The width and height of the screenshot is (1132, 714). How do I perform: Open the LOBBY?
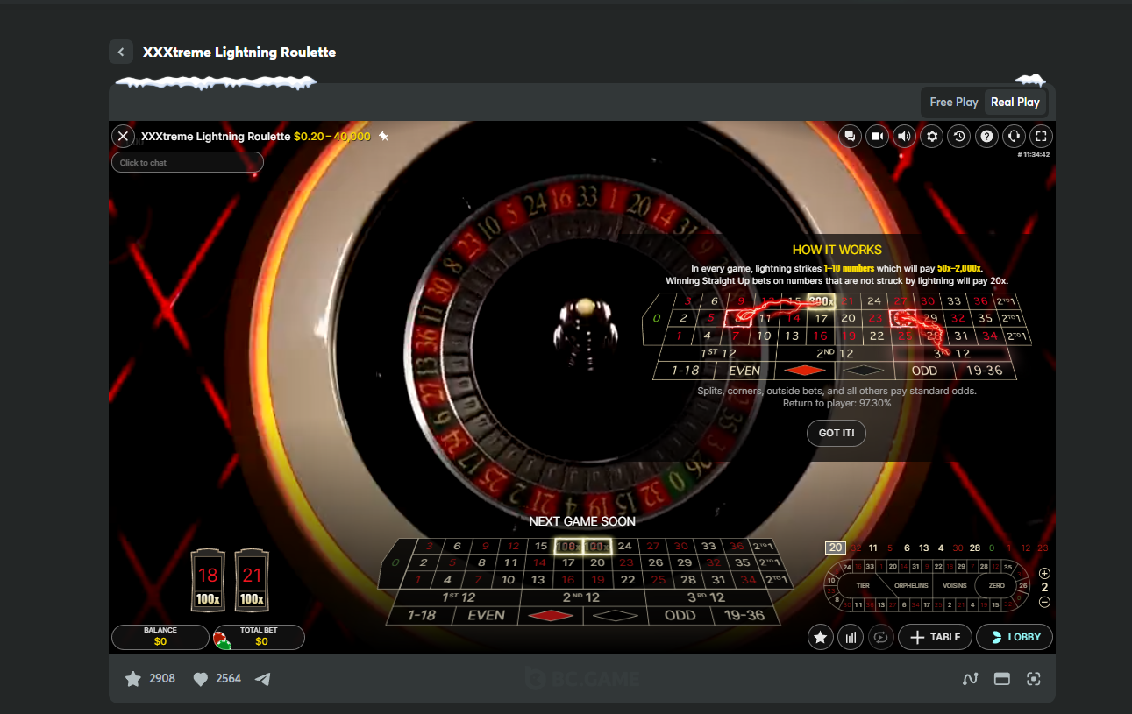(1015, 637)
